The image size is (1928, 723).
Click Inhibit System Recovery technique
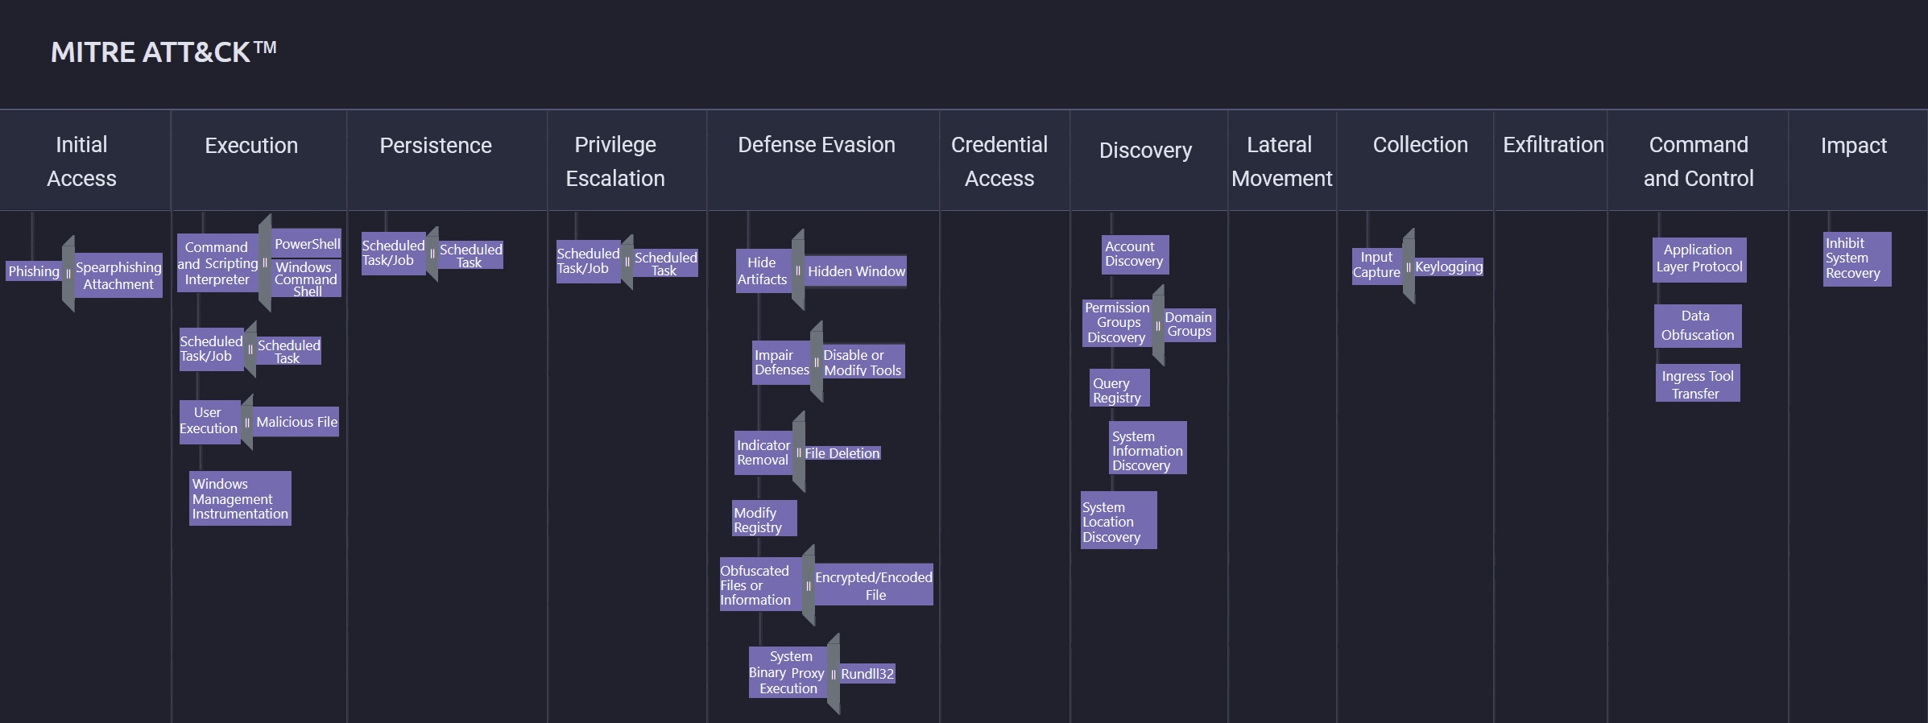point(1857,258)
